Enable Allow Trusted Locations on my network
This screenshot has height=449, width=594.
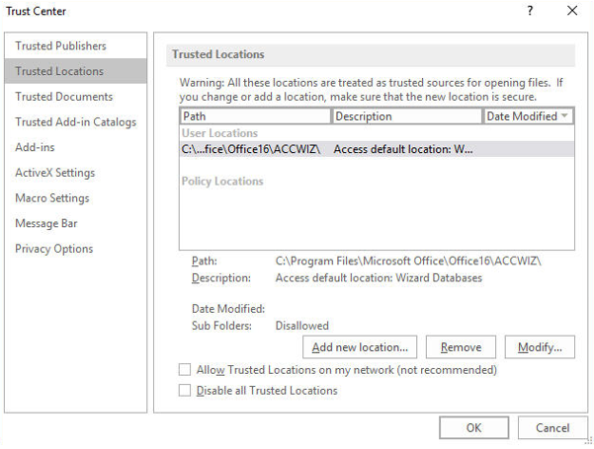184,370
